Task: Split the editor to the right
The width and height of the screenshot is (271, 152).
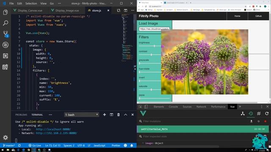Action: point(126,11)
